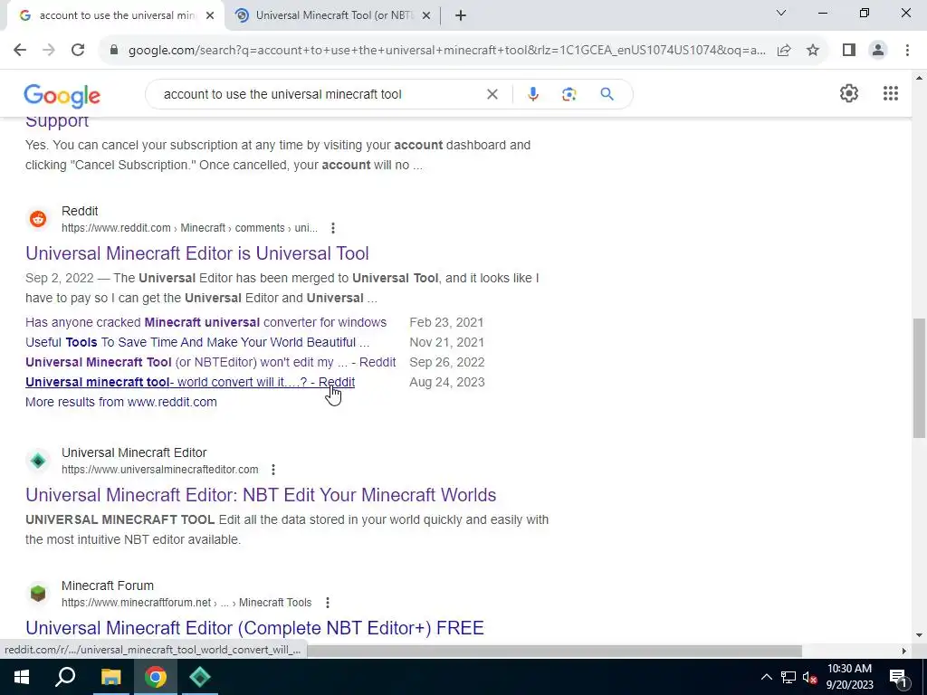
Task: Go to Google home via logo
Action: coord(62,96)
